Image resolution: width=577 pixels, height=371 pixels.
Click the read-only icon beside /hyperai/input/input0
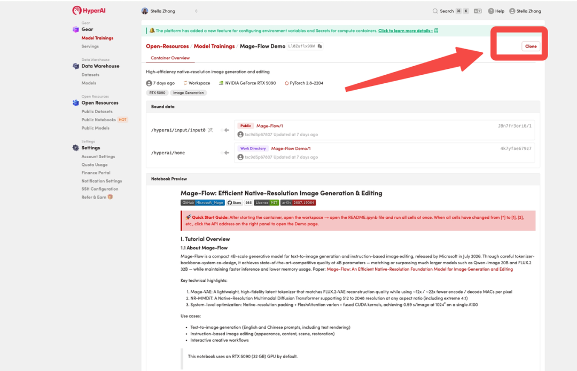pyautogui.click(x=210, y=130)
